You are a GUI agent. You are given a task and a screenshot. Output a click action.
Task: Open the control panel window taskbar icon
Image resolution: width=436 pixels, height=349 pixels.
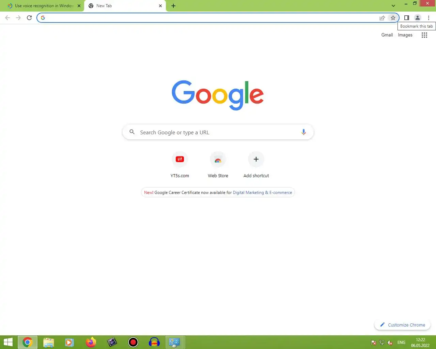(175, 342)
